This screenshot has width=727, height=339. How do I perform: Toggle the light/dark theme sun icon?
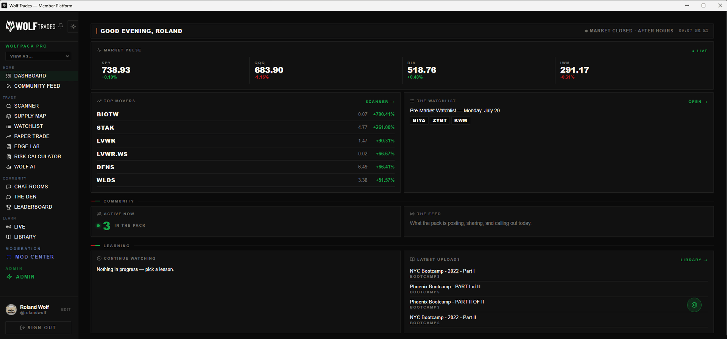coord(73,26)
